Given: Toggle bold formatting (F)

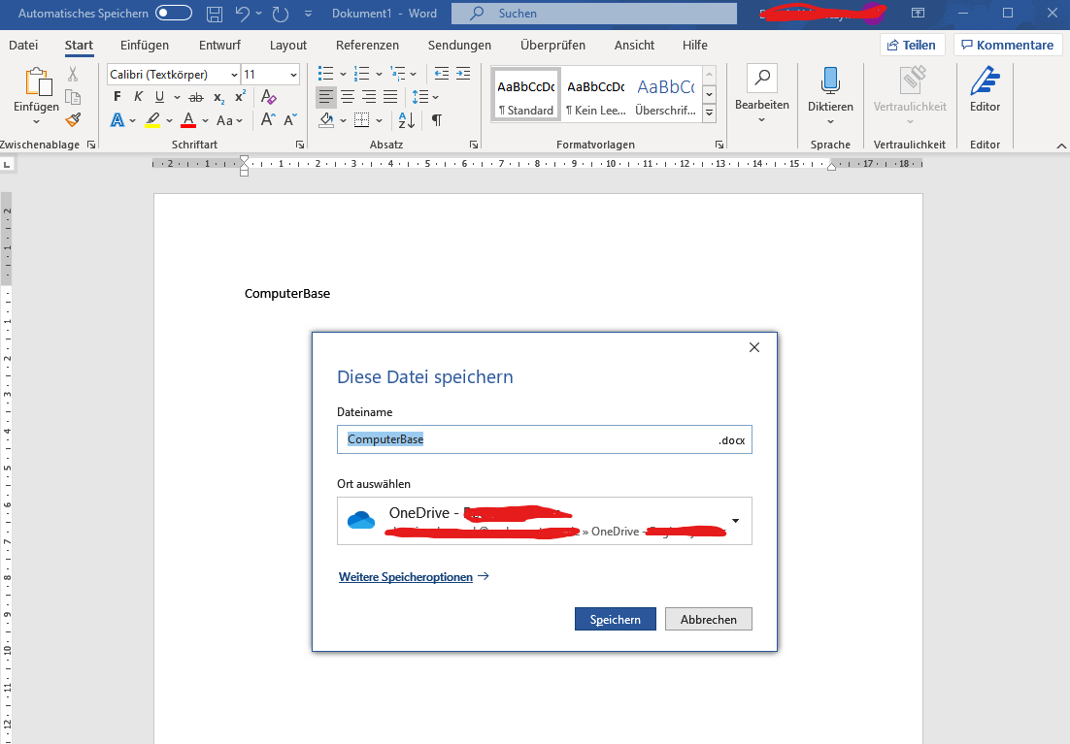Looking at the screenshot, I should point(117,97).
